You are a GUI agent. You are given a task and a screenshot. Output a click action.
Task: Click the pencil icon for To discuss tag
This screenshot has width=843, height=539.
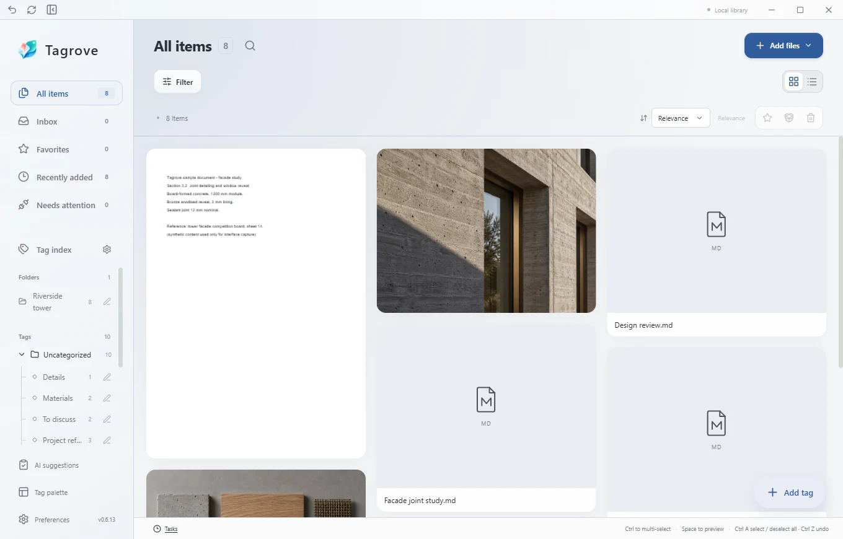(x=107, y=419)
